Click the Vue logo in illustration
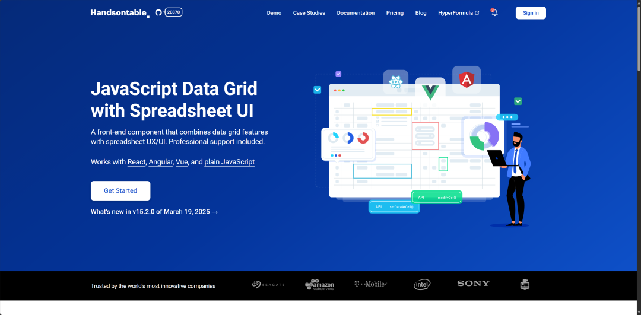The width and height of the screenshot is (641, 315). pyautogui.click(x=430, y=91)
